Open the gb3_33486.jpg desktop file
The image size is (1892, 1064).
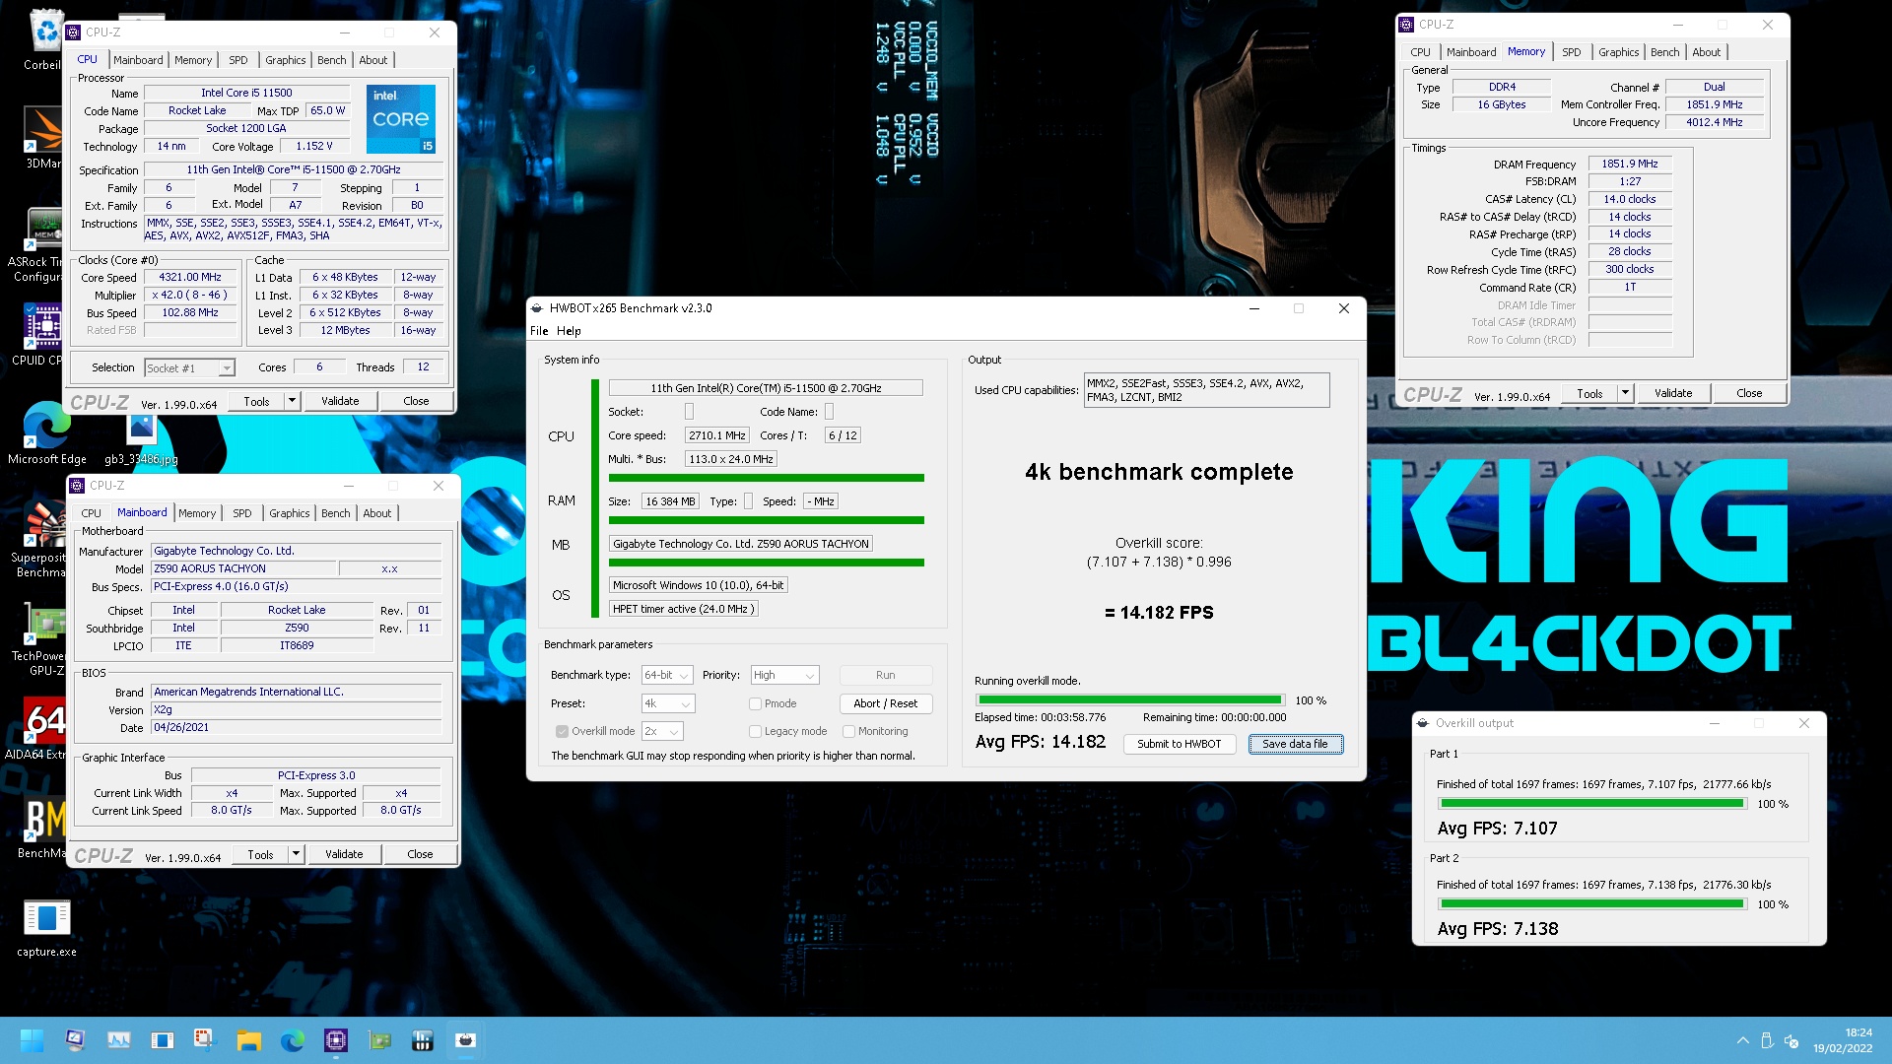[x=141, y=438]
